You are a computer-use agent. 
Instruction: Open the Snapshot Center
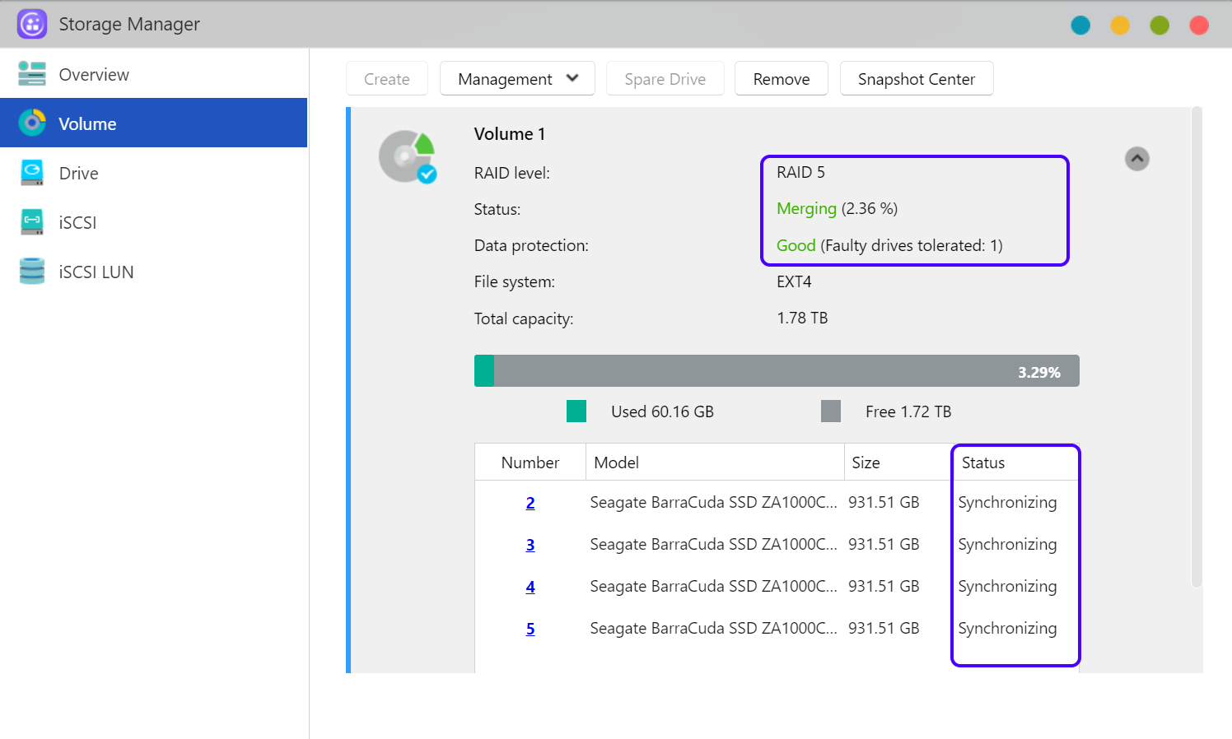pos(916,79)
